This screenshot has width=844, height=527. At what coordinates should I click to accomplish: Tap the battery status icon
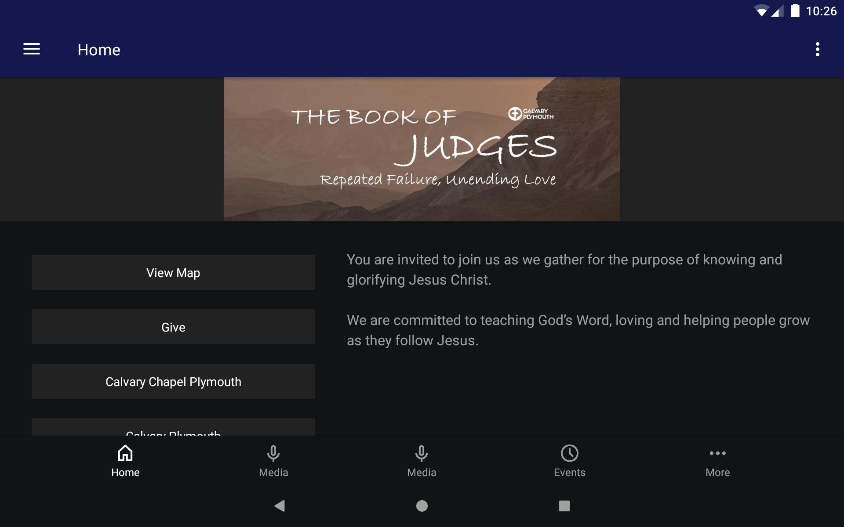coord(795,11)
